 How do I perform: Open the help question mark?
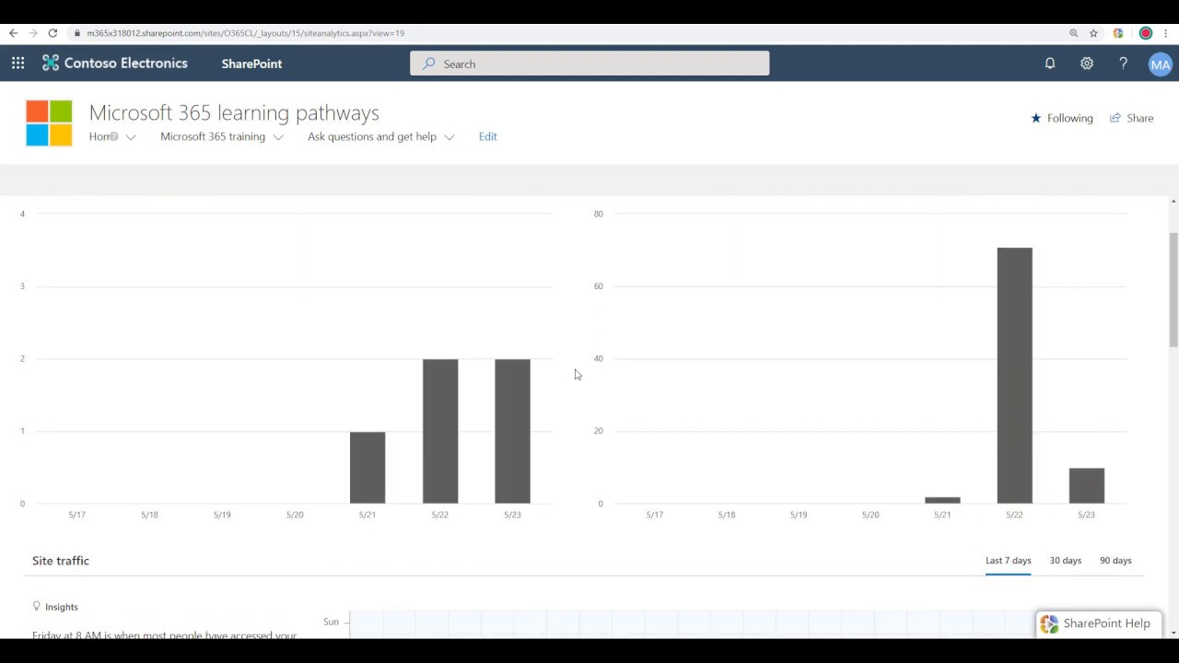1123,64
